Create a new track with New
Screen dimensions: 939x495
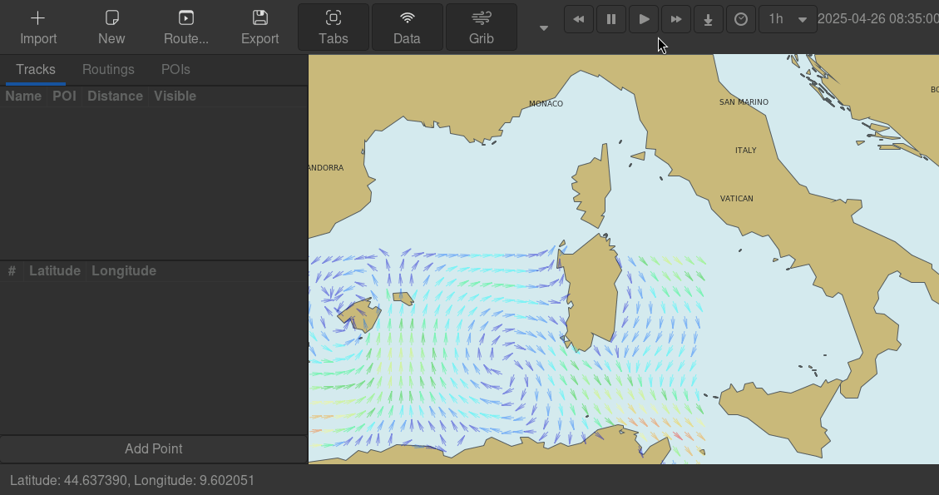coord(111,27)
